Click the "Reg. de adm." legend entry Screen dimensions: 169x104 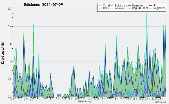(x=140, y=8)
